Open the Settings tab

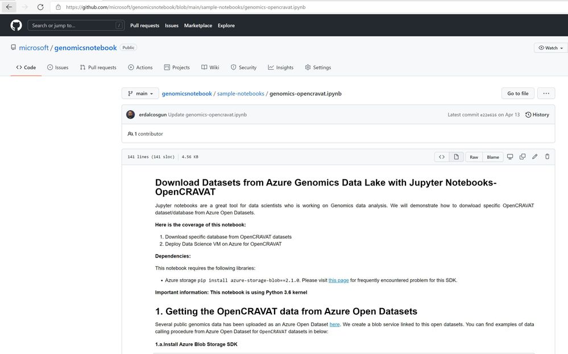(x=318, y=68)
